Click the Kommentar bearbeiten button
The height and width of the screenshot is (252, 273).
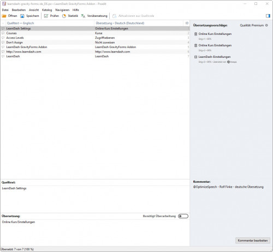tap(253, 241)
